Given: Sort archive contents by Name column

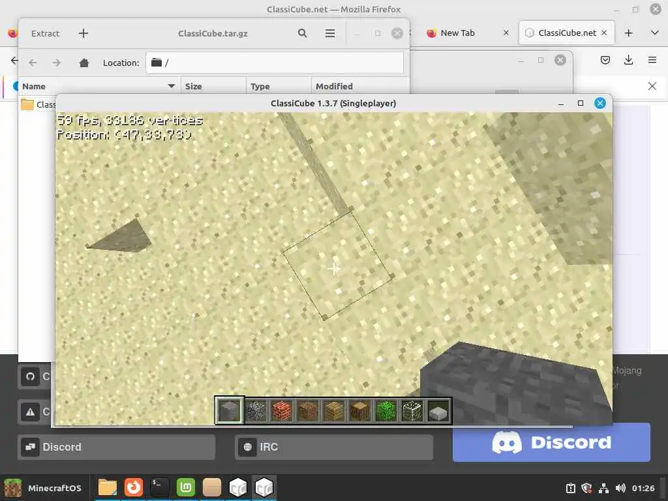Looking at the screenshot, I should point(99,86).
